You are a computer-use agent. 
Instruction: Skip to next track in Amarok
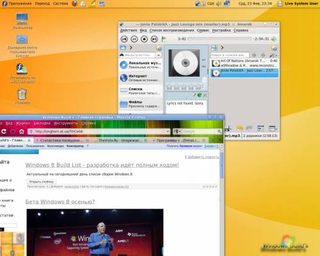(x=154, y=39)
